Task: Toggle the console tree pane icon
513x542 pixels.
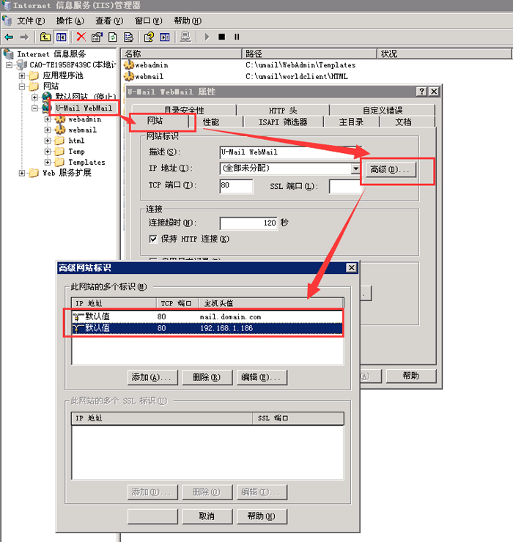Action: tap(62, 37)
